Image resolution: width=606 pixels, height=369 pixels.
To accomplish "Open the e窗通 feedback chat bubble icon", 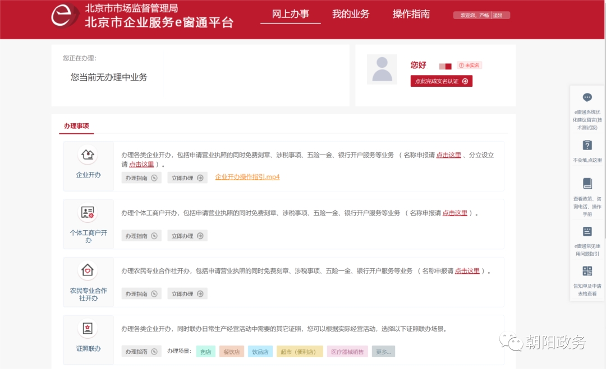I will coord(587,98).
